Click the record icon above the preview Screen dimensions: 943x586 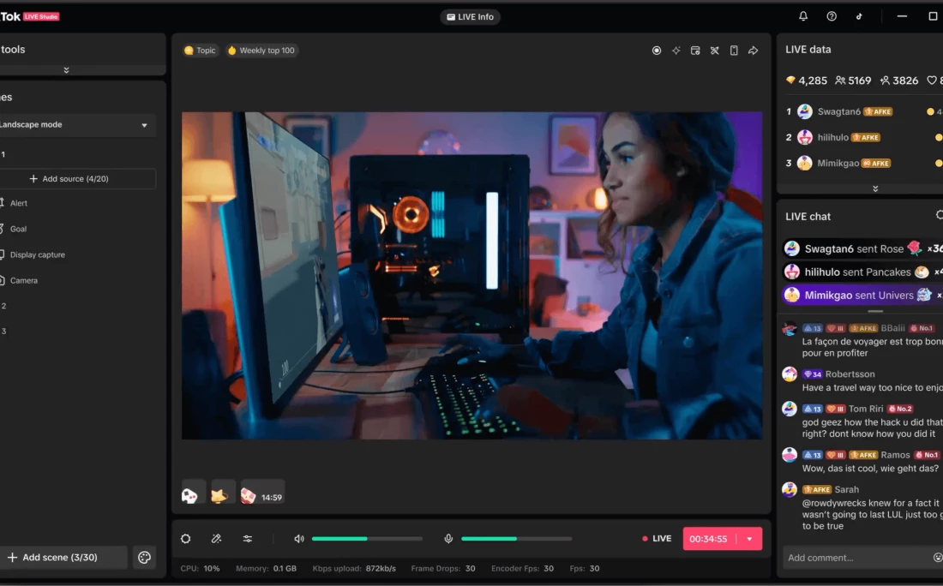pyautogui.click(x=657, y=51)
